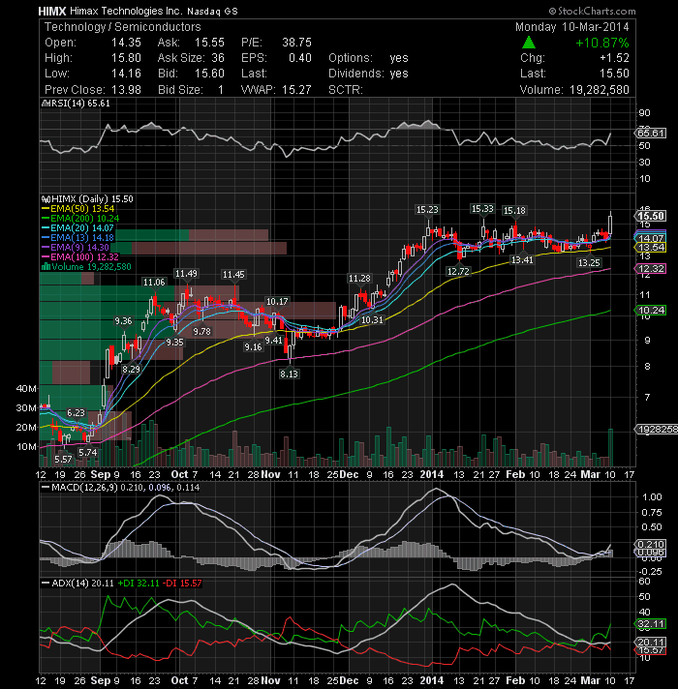Click the 11.49 price peak label
The height and width of the screenshot is (689, 678).
pyautogui.click(x=186, y=274)
